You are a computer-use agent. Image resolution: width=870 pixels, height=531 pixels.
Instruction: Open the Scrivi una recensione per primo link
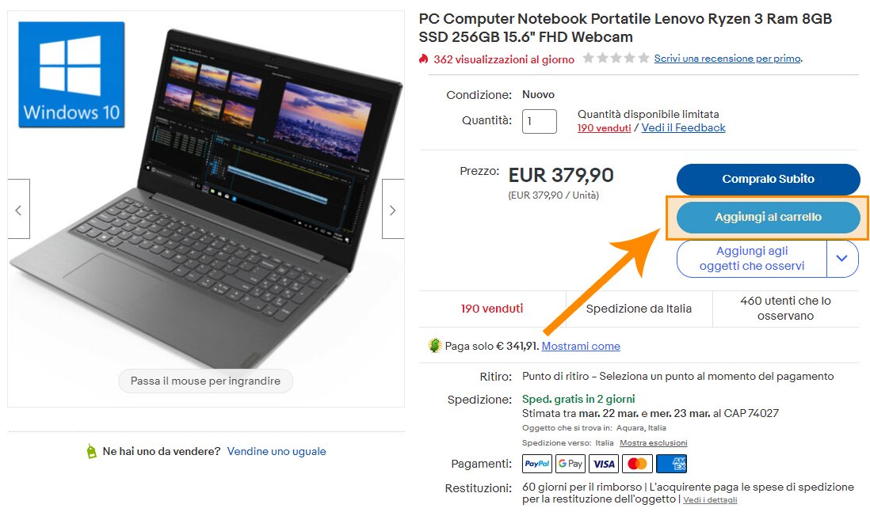pos(727,59)
